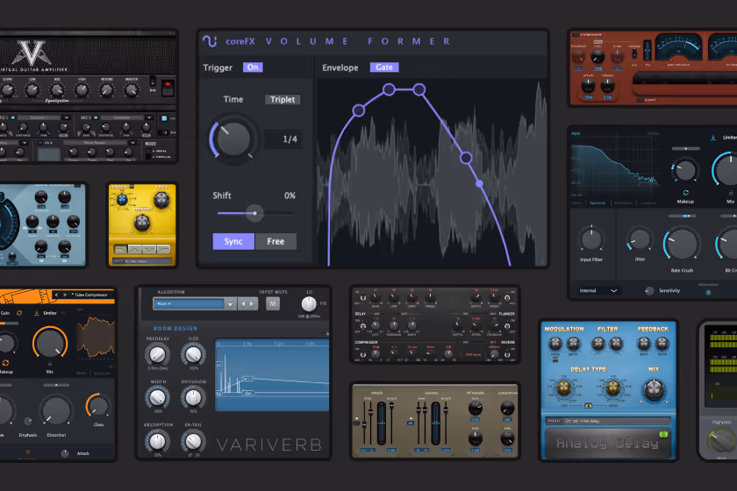Enable Sync mode in Volume Former
Image resolution: width=737 pixels, height=491 pixels.
click(233, 241)
